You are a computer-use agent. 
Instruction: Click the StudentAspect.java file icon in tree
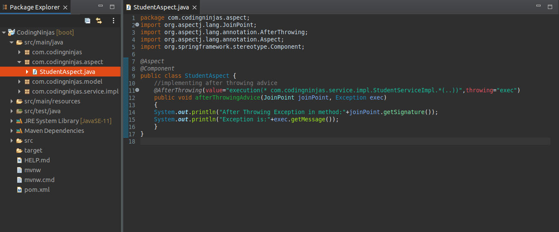point(35,72)
